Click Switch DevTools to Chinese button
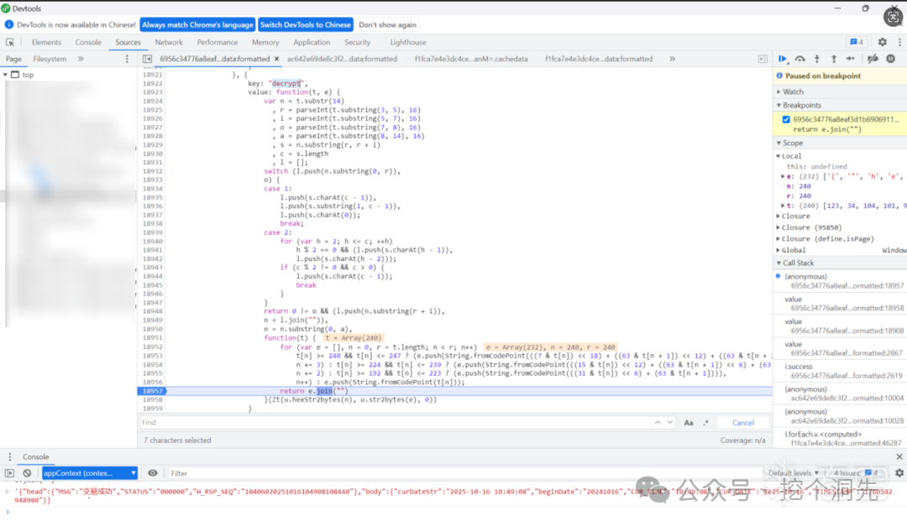Viewport: 907px width, 526px height. pos(306,25)
